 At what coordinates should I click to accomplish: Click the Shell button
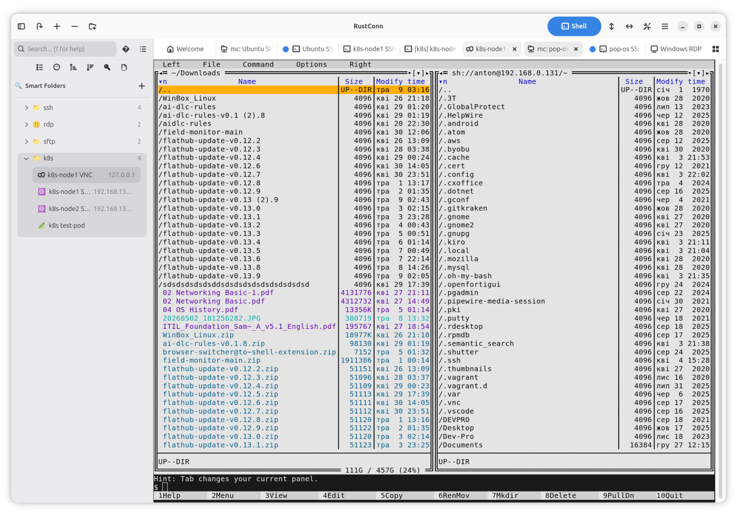(x=574, y=26)
